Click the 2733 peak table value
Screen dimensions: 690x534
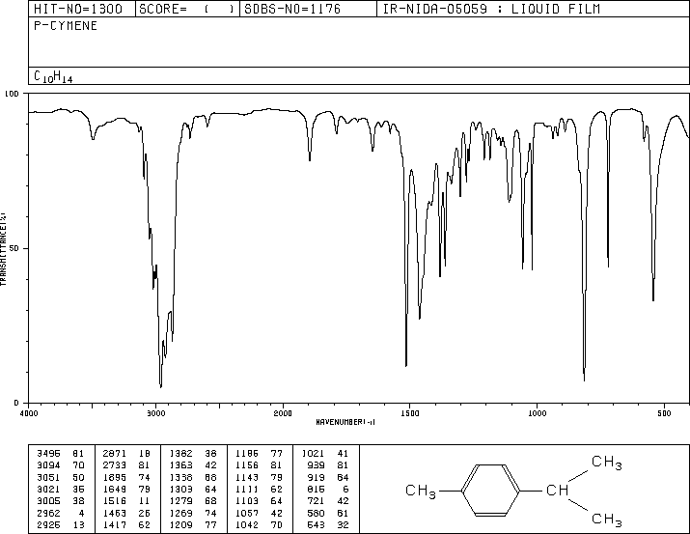(x=115, y=464)
